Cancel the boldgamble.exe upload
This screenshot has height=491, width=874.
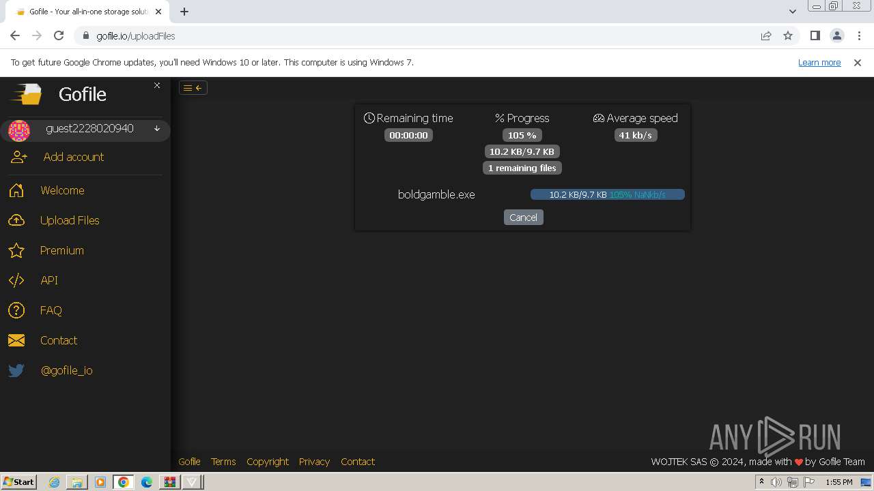(x=524, y=217)
